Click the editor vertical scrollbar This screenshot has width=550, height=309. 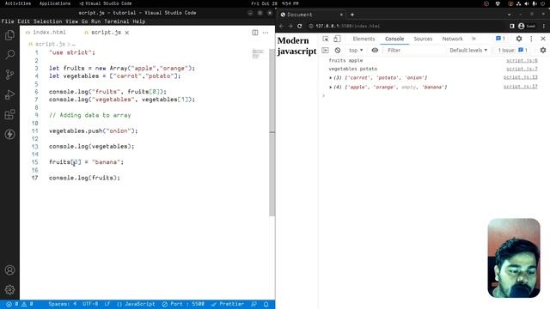(272, 132)
